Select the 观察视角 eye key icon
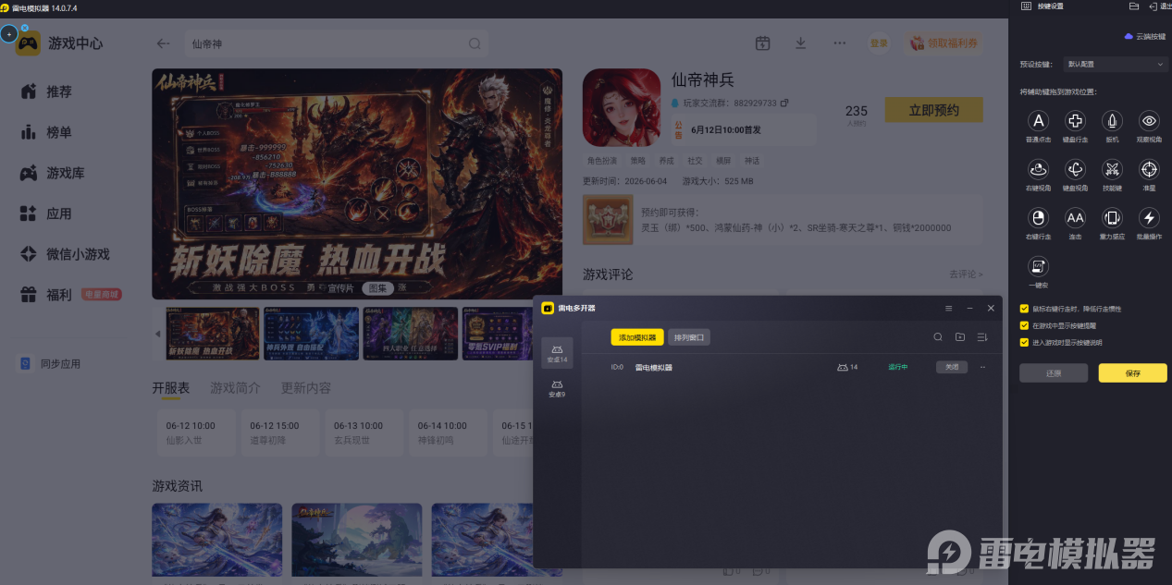 (x=1149, y=121)
